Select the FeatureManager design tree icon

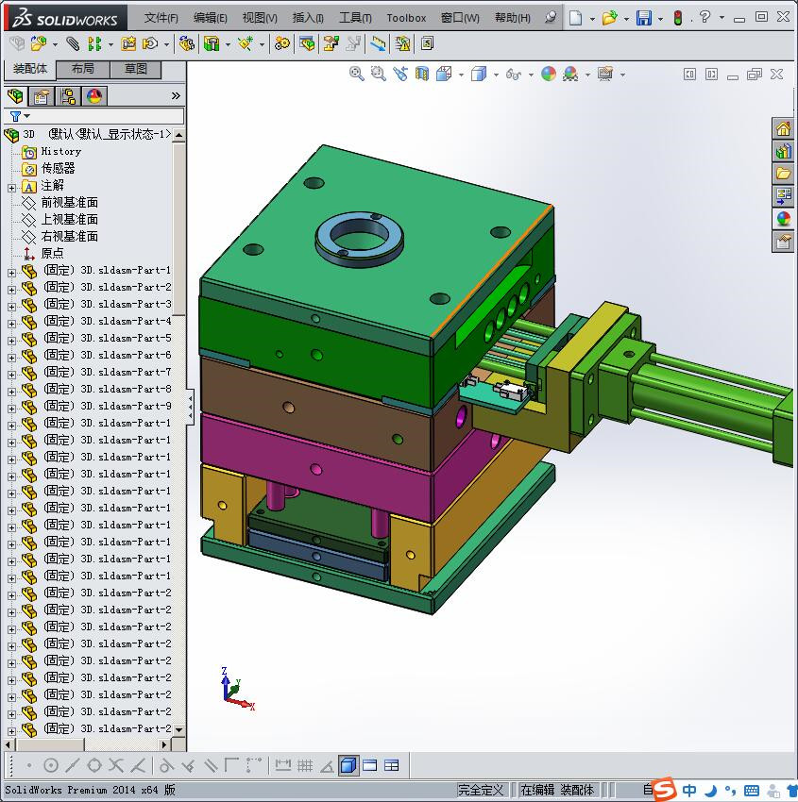15,95
